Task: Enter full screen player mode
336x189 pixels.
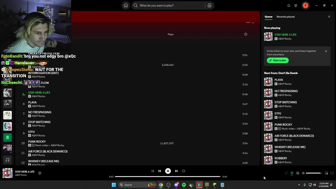Action: point(332,173)
